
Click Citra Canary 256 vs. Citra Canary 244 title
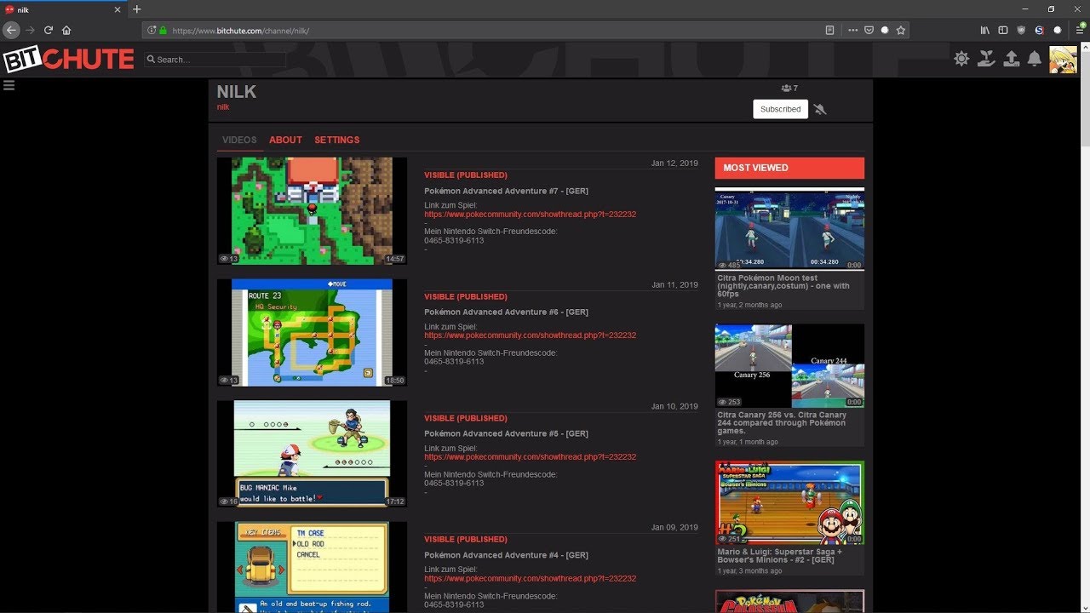[782, 423]
